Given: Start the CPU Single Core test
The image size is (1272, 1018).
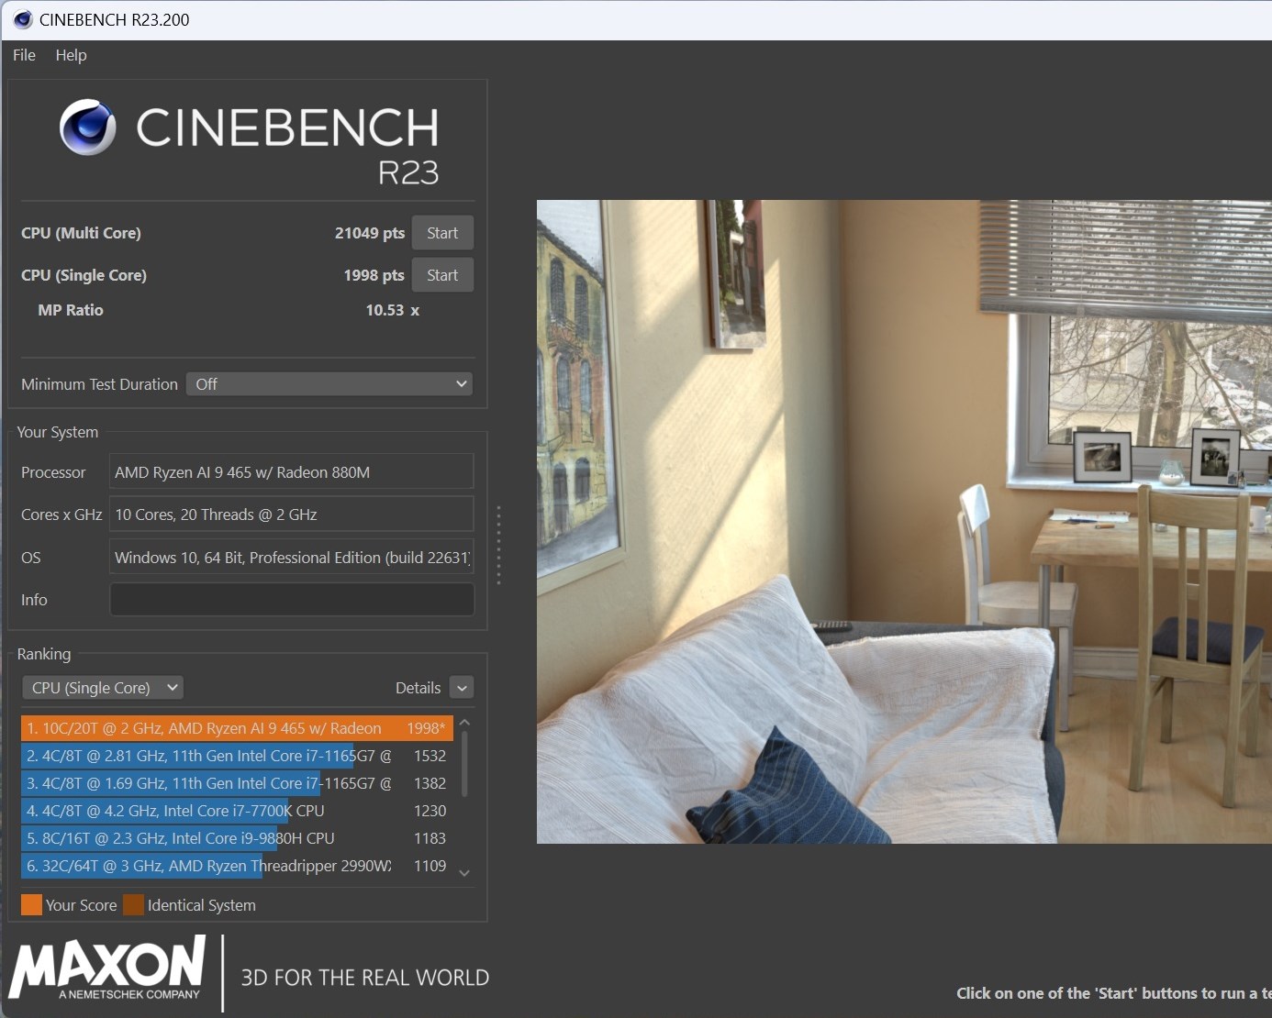Looking at the screenshot, I should (442, 275).
